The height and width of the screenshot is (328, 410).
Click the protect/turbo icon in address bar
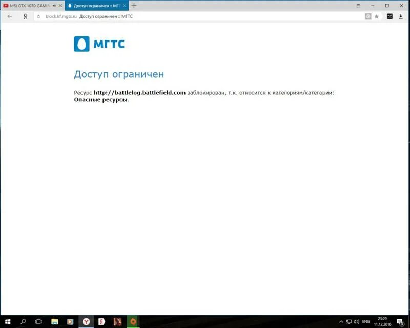coord(368,16)
